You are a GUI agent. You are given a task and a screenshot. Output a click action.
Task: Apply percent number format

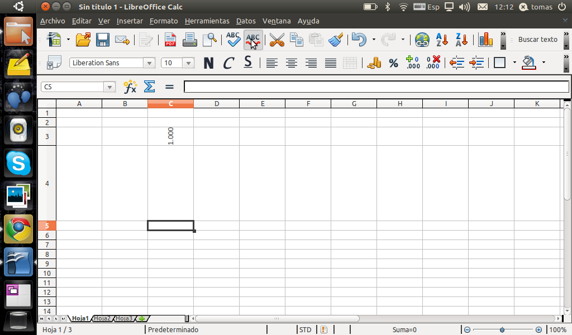[393, 63]
